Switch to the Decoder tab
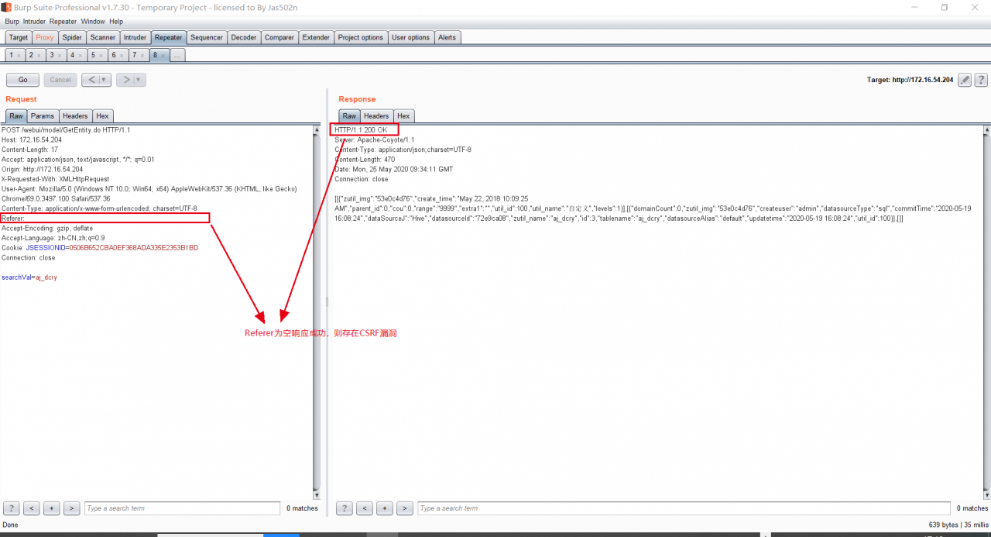Screen dimensions: 991x537 coord(244,37)
